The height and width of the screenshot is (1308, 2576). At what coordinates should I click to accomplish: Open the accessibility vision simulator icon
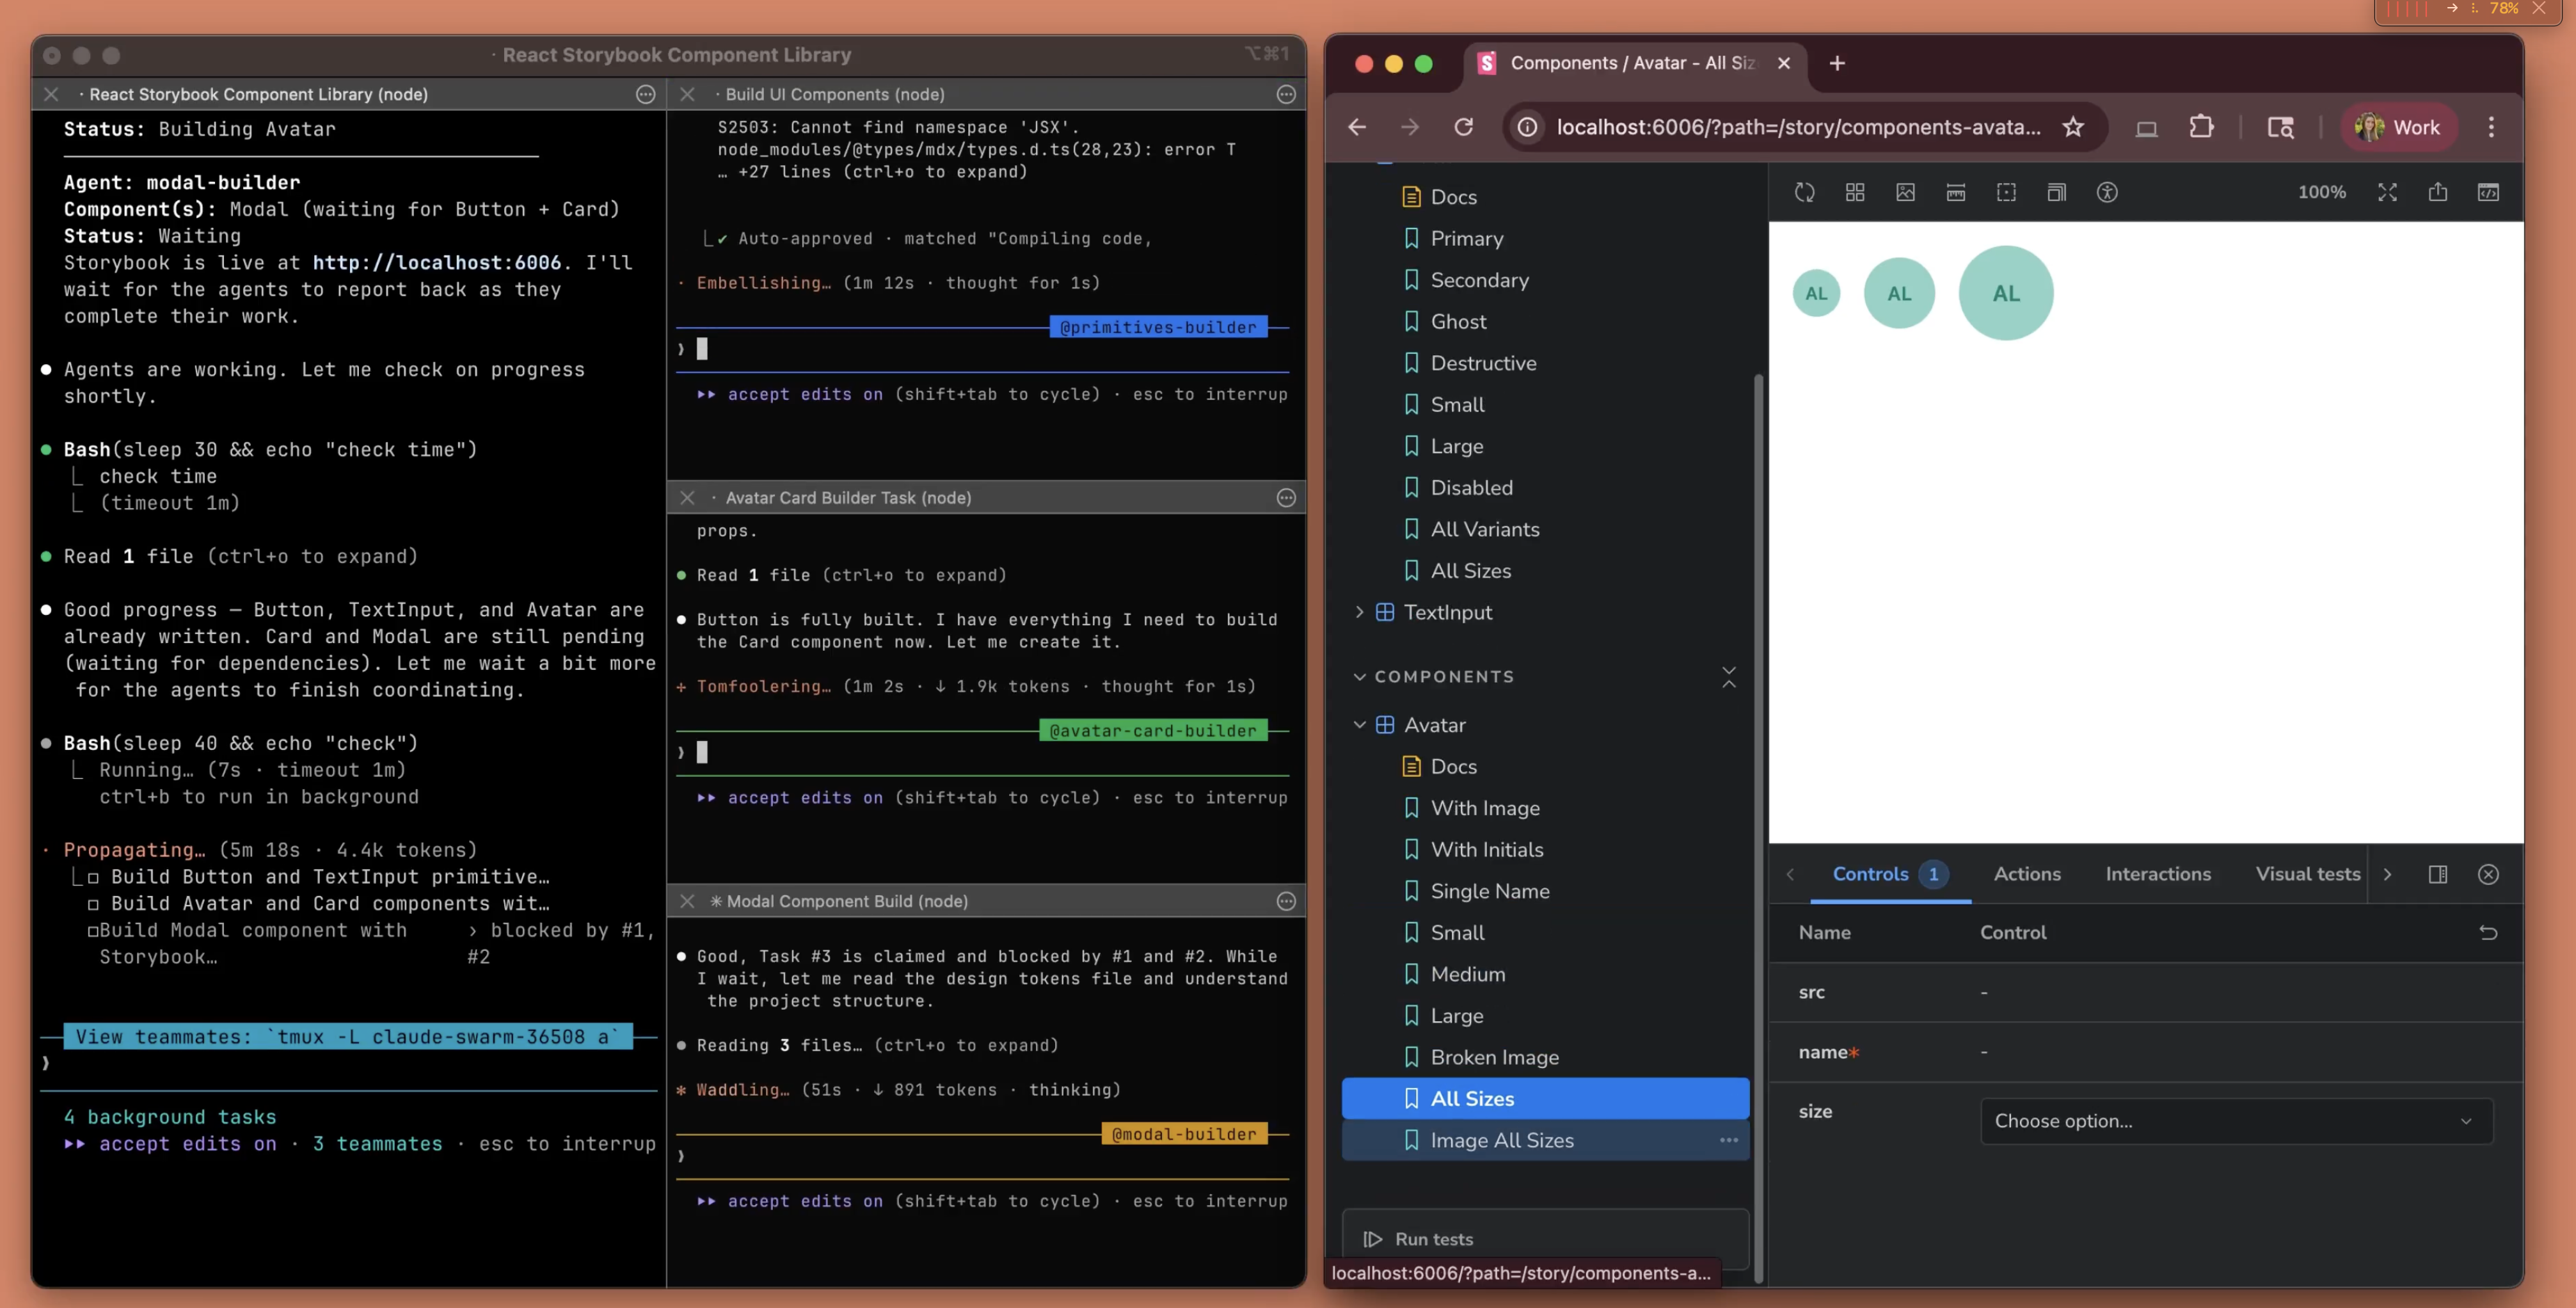pyautogui.click(x=2108, y=192)
